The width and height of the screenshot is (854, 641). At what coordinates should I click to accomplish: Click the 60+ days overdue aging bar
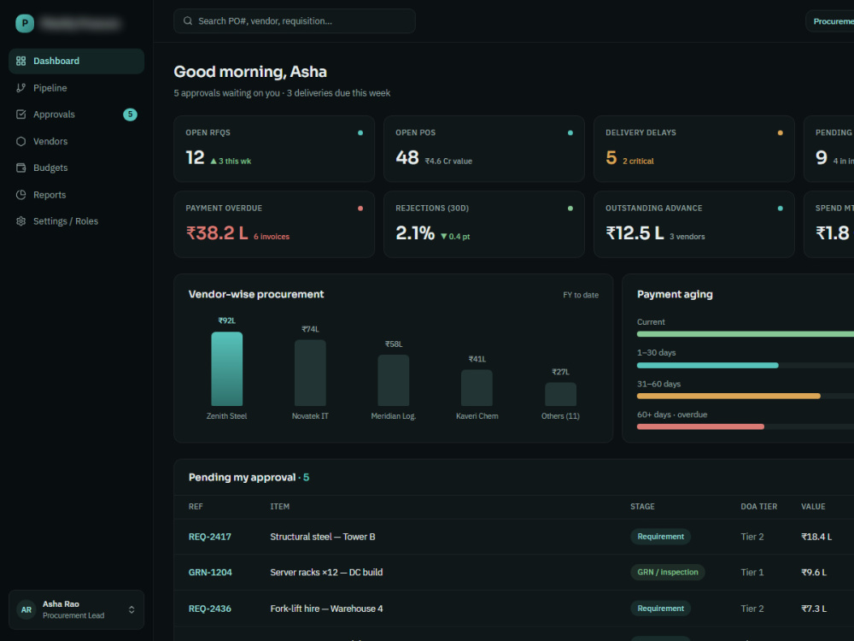(x=700, y=426)
